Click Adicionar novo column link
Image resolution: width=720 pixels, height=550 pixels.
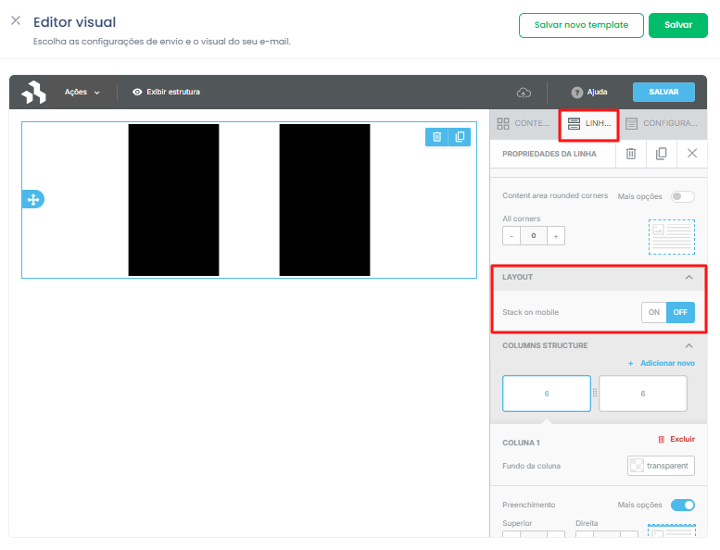click(662, 363)
